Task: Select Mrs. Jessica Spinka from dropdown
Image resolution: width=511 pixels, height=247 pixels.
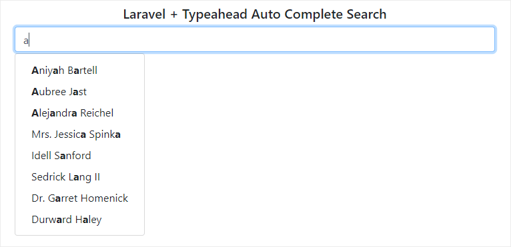Action: point(79,134)
